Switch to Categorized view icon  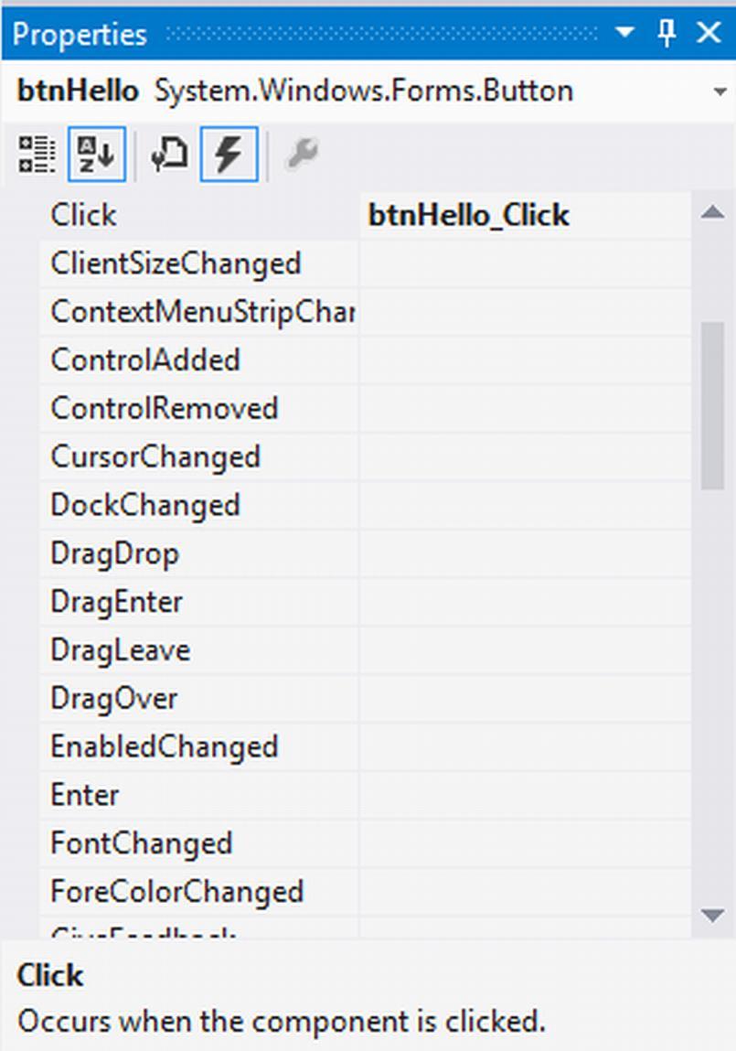(x=37, y=155)
